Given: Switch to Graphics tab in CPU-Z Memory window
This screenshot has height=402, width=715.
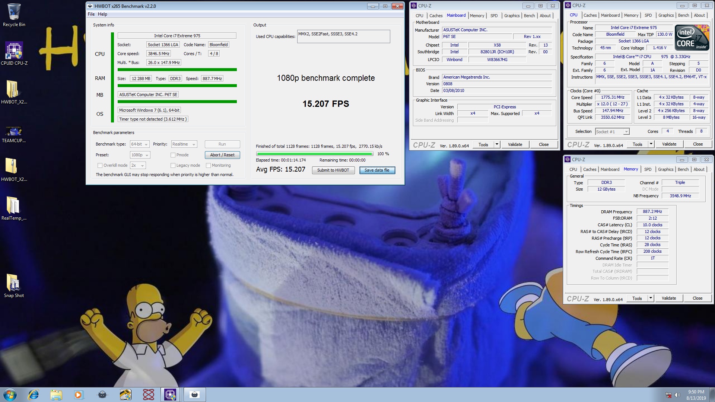Looking at the screenshot, I should click(x=665, y=169).
